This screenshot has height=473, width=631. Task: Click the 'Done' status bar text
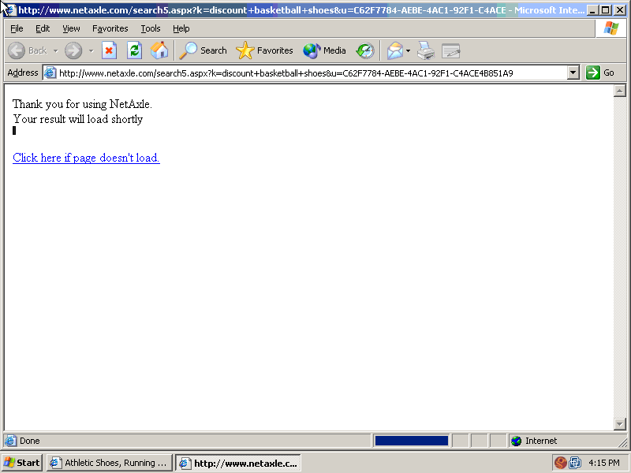click(x=30, y=441)
